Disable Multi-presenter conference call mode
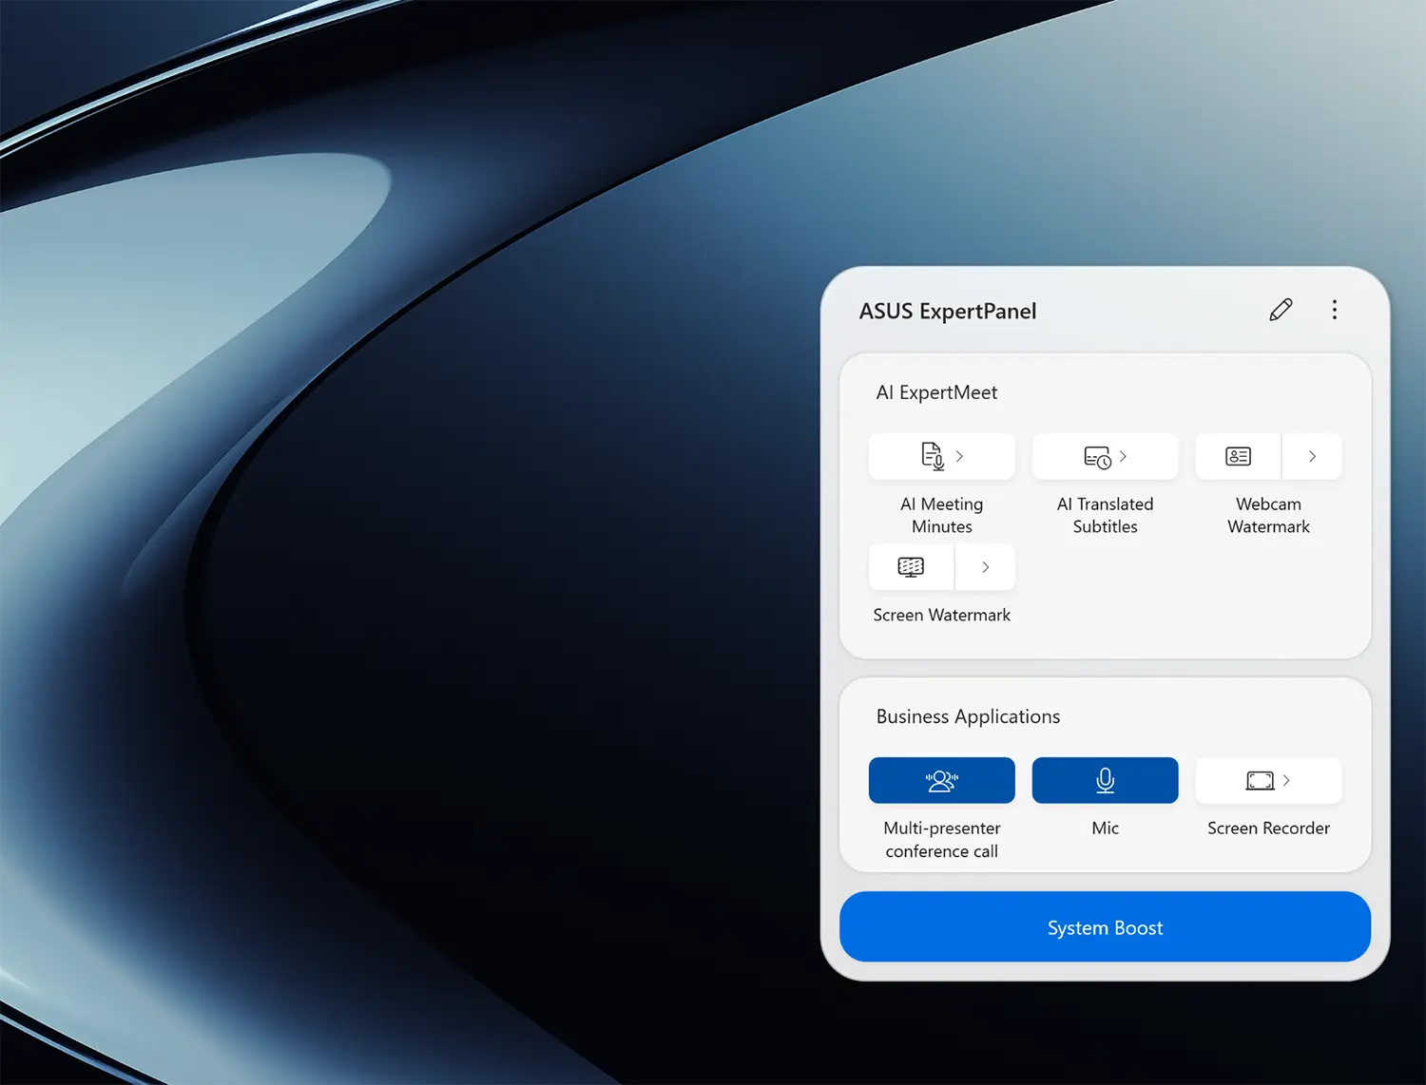1426x1085 pixels. point(941,780)
